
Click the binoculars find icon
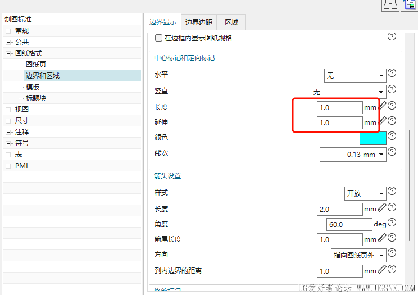tap(390, 5)
